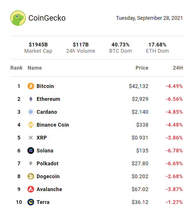
Task: Click the 40.73% BTC Dom stat
Action: coord(121,45)
